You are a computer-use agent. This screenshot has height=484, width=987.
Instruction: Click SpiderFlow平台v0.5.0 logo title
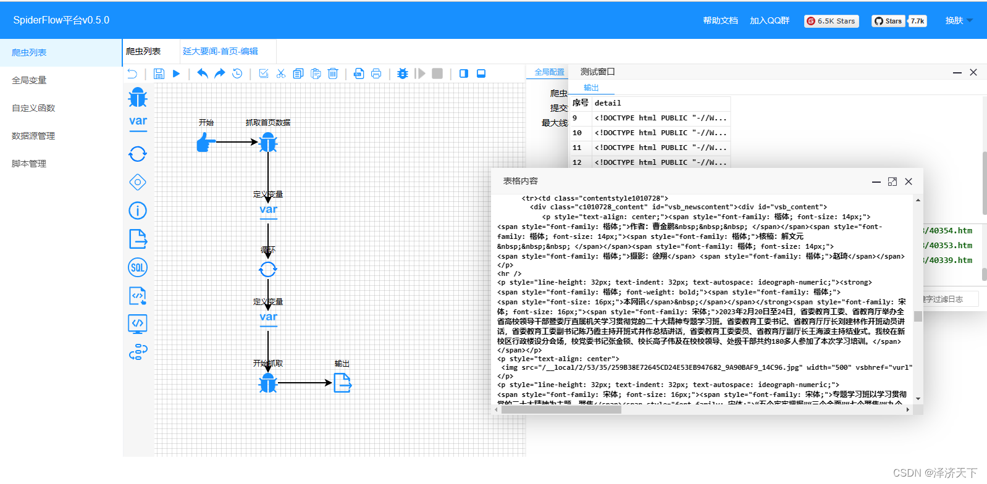[61, 20]
